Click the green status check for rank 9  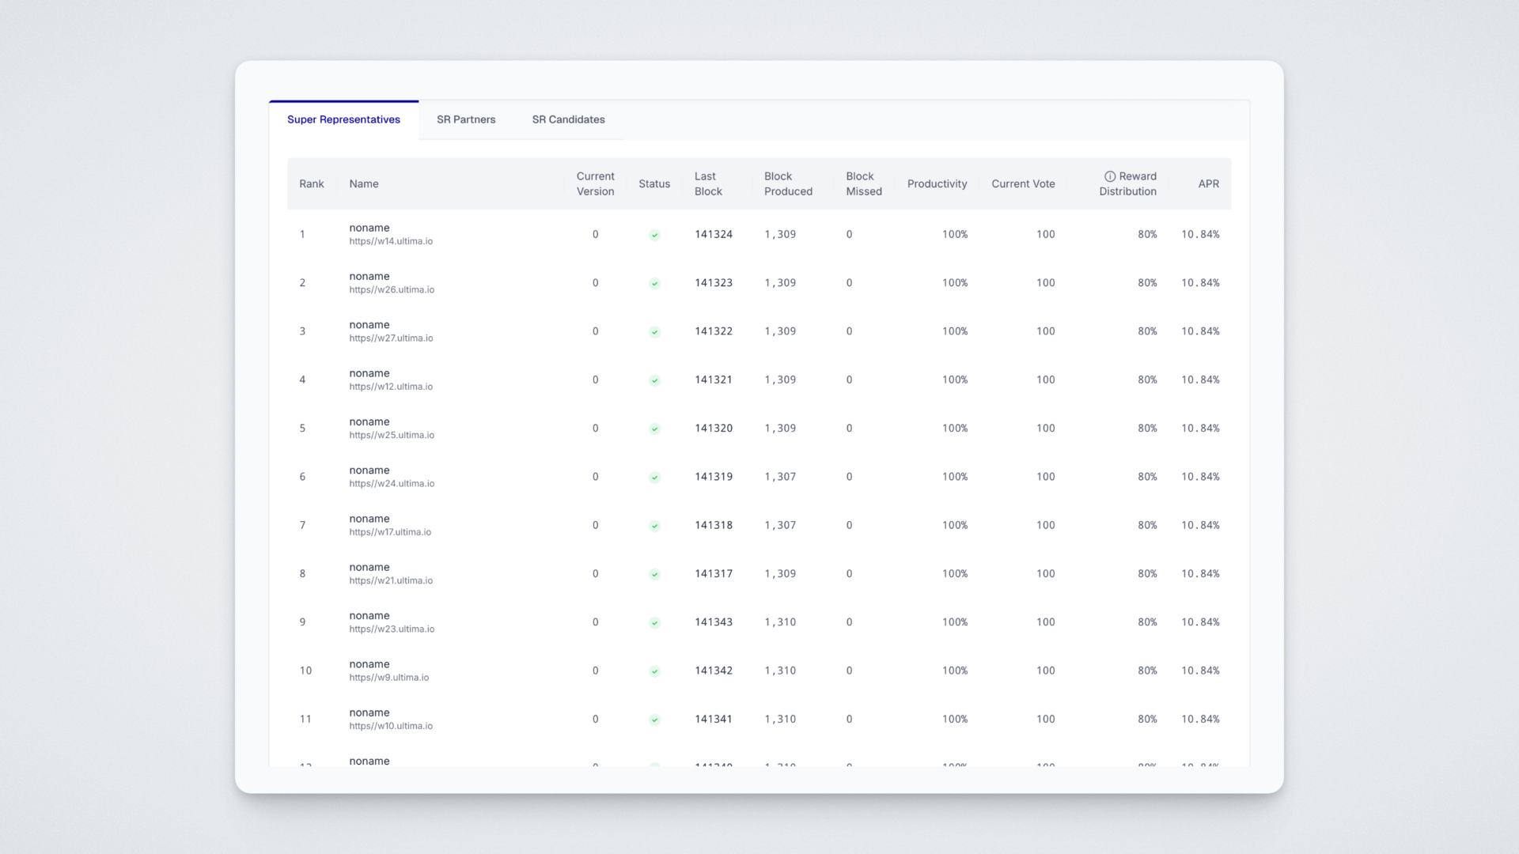click(654, 623)
